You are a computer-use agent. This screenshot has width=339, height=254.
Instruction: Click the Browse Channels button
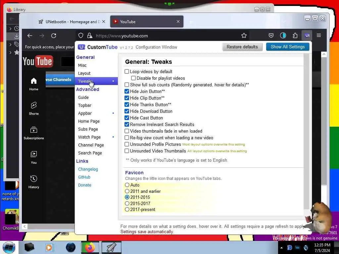tap(60, 79)
